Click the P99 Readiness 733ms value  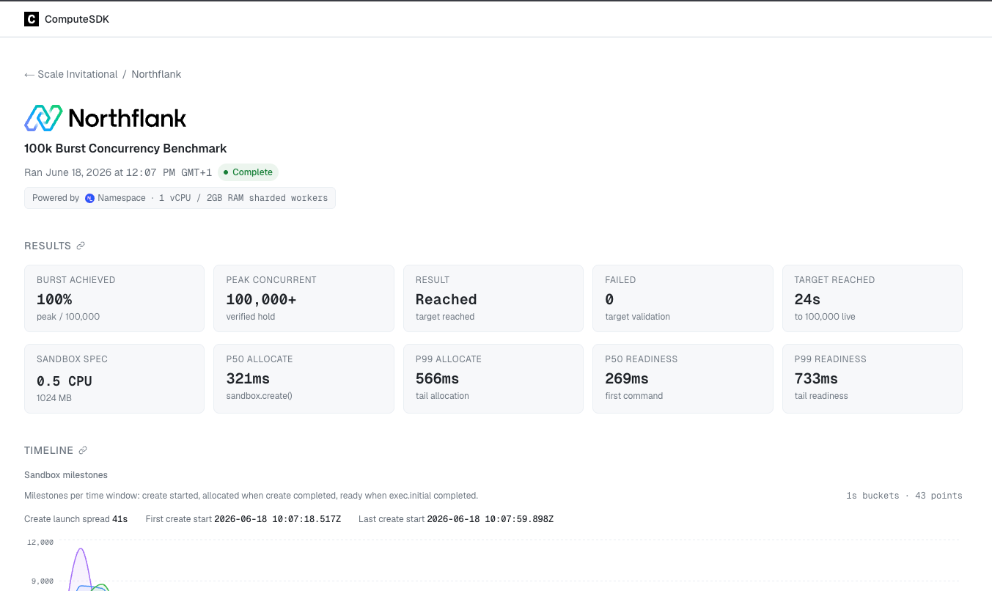tap(816, 378)
